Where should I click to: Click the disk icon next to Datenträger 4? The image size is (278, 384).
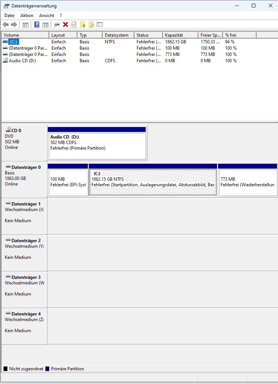(8, 314)
